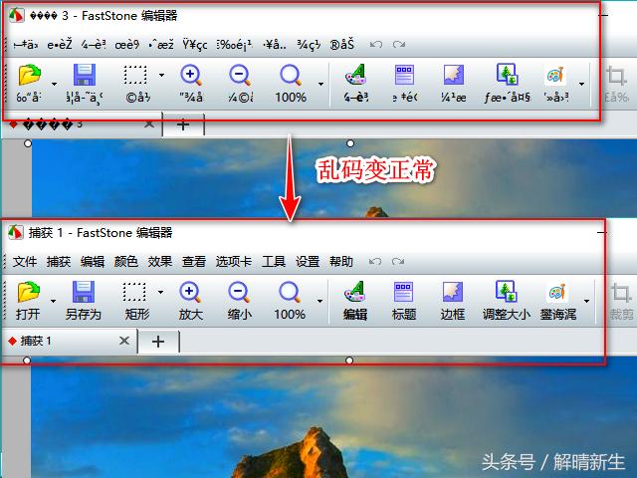
Task: Add a new tab with the lower window plus button
Action: coord(158,342)
